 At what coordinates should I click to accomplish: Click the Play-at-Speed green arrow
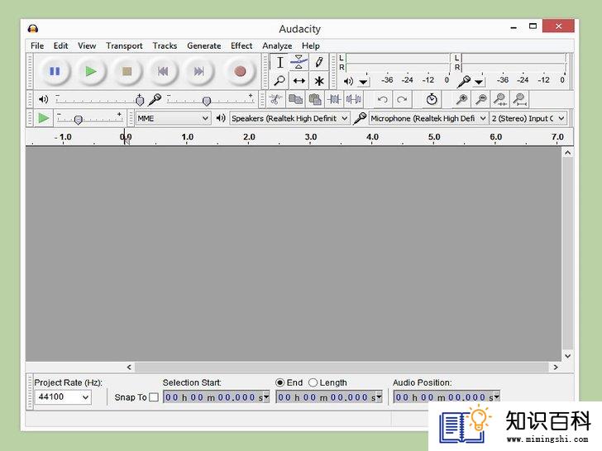tap(43, 118)
